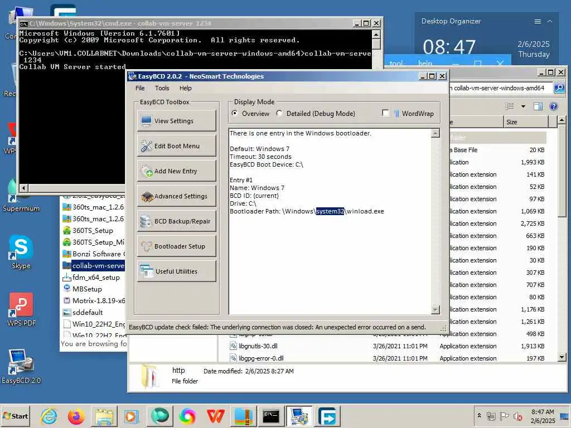Open the Edit Boot Menu section
The height and width of the screenshot is (428, 571).
tap(177, 146)
